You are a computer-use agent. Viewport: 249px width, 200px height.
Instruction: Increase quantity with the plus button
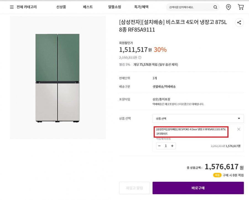click(172, 146)
